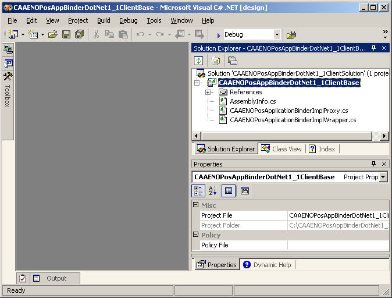Screen dimensions: 392x298
Task: Click the second sidebar icon above Toolbox
Action: point(8,63)
